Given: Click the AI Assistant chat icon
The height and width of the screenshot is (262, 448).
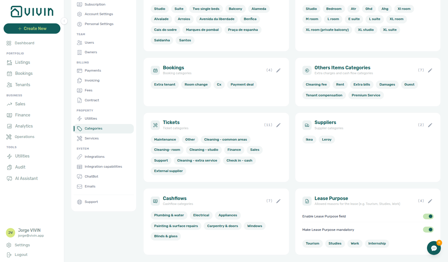Looking at the screenshot, I should (x=9, y=178).
